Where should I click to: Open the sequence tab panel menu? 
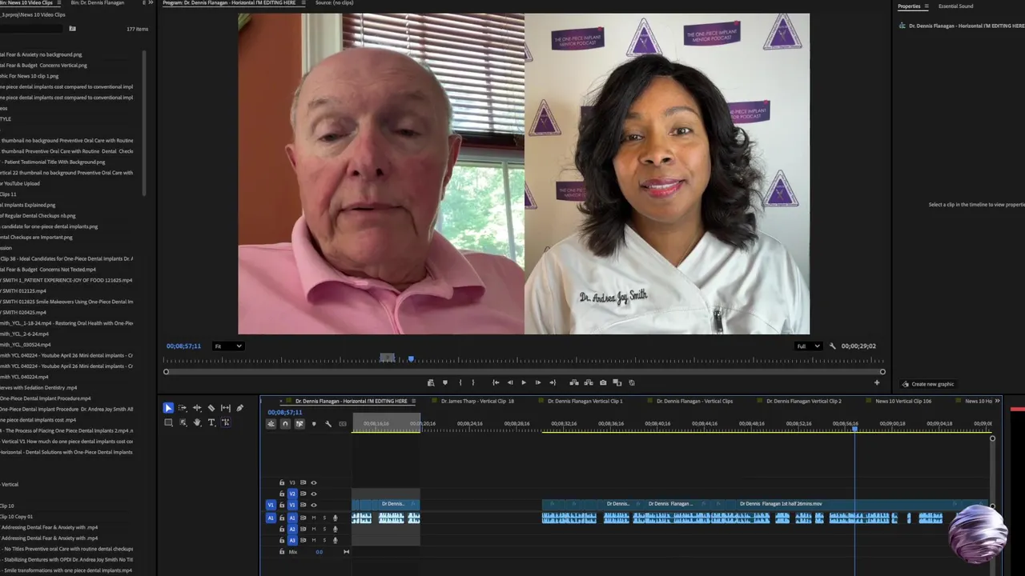pyautogui.click(x=413, y=401)
